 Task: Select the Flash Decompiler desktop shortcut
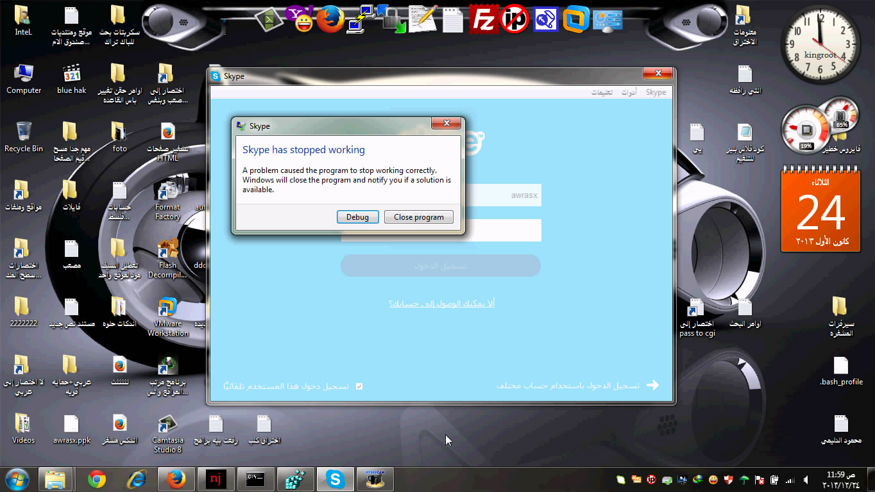[x=167, y=258]
